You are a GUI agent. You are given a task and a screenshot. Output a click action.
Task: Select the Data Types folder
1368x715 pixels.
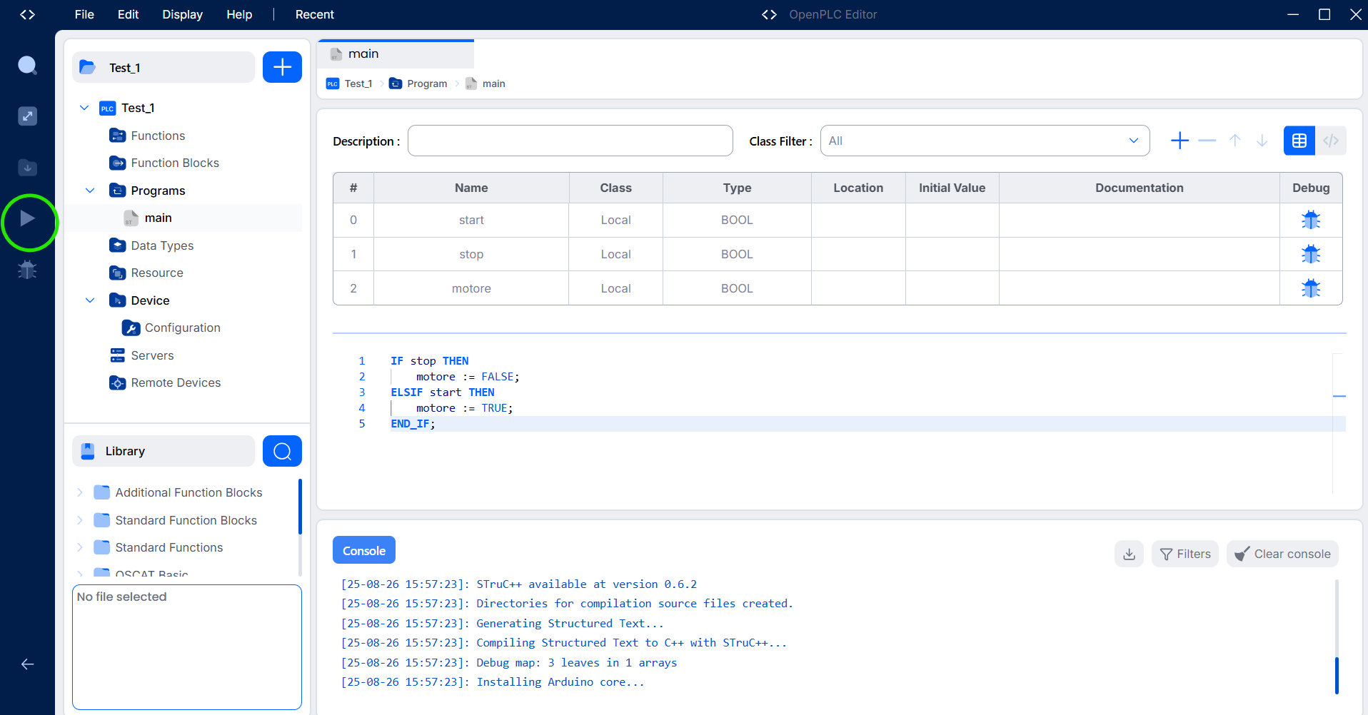[162, 245]
